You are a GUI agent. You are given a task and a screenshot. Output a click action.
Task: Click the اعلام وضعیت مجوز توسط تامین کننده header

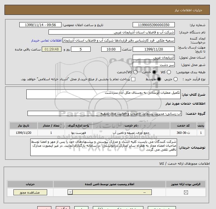tap(109, 184)
